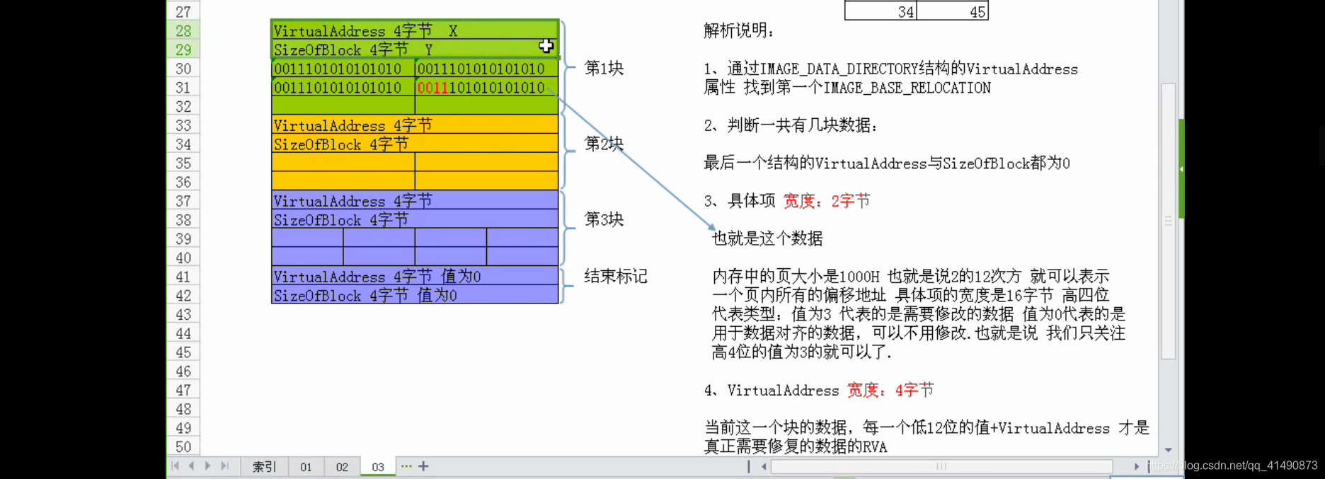Click the line about the last structure being 0
This screenshot has width=1325, height=479.
coord(887,163)
